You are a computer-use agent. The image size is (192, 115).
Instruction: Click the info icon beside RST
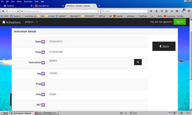(x=43, y=105)
